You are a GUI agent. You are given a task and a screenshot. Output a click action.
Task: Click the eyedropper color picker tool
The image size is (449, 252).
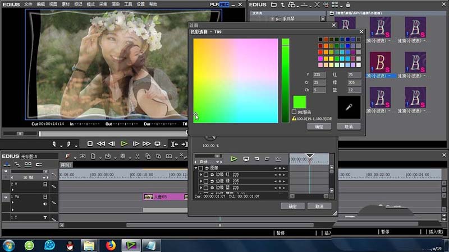349,106
